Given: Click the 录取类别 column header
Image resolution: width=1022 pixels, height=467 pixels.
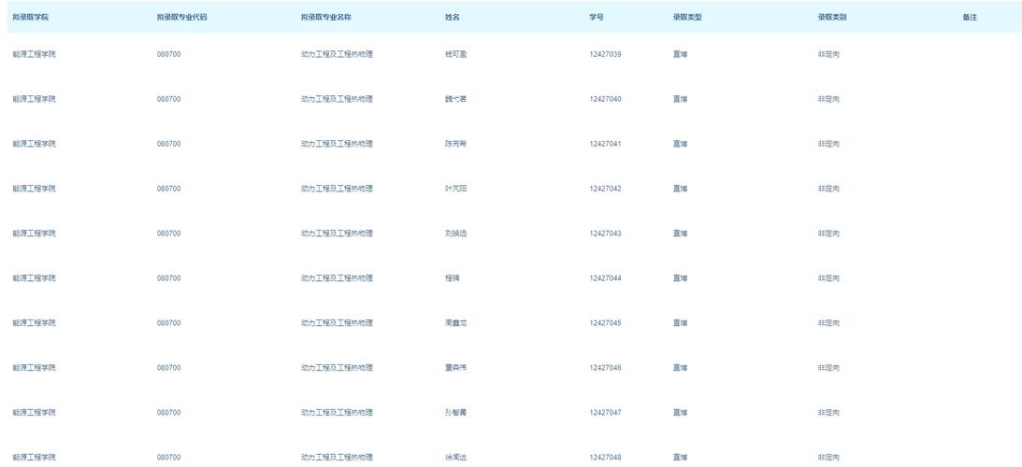Looking at the screenshot, I should [x=832, y=18].
